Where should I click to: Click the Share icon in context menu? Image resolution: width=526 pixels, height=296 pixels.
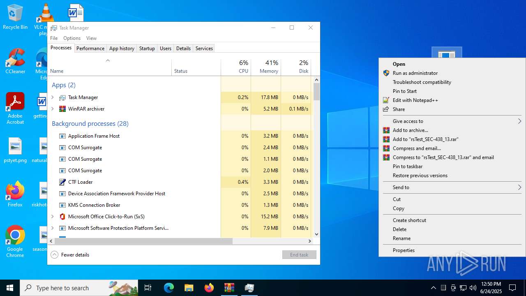tap(386, 109)
